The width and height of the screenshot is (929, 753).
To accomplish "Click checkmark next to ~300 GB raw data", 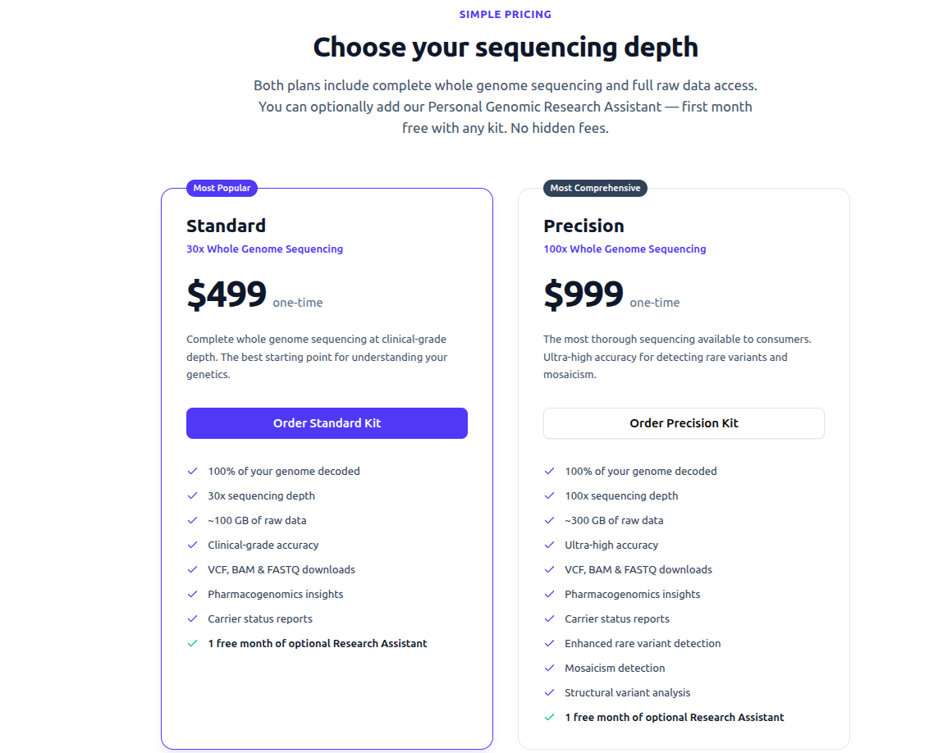I will (550, 520).
